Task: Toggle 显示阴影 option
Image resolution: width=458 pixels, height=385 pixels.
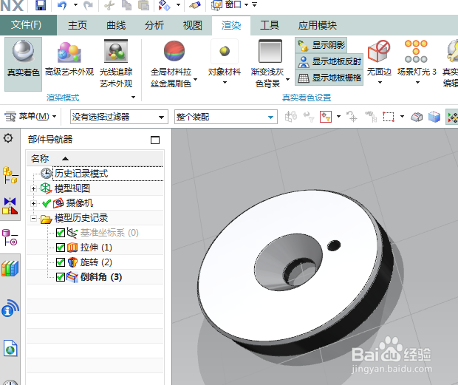Action: (x=321, y=45)
